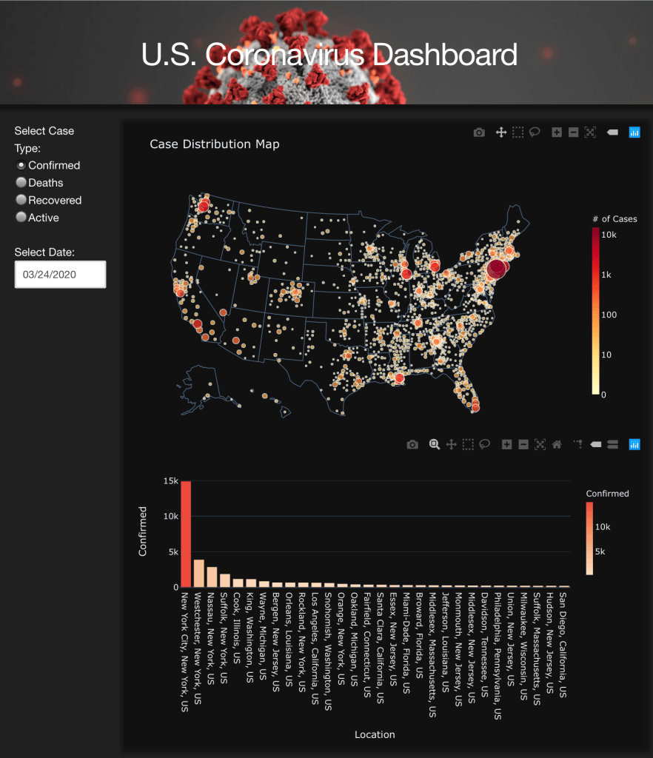The width and height of the screenshot is (653, 758).
Task: Open Plotly logo link above the bar chart
Action: [634, 444]
